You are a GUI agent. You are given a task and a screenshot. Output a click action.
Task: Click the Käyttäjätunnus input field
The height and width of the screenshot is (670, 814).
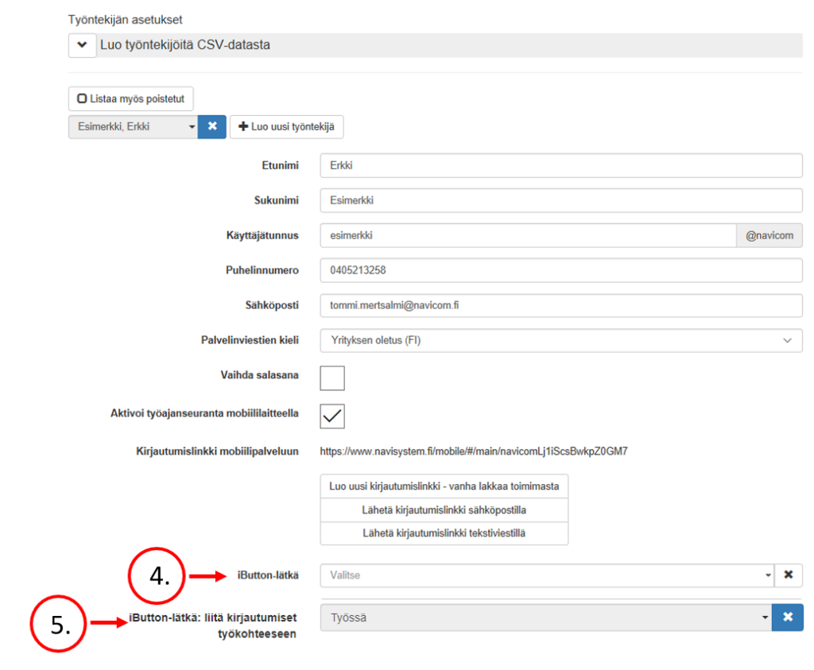(x=528, y=235)
